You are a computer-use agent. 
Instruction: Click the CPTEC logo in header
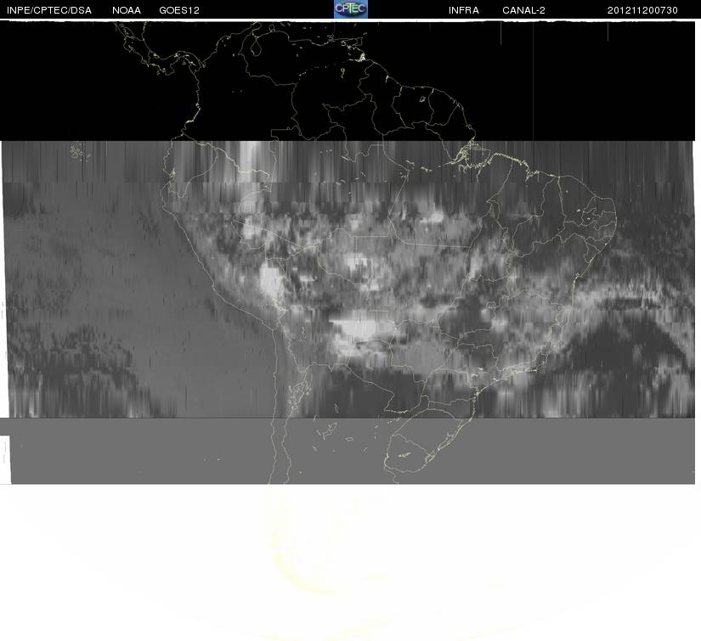pos(351,9)
